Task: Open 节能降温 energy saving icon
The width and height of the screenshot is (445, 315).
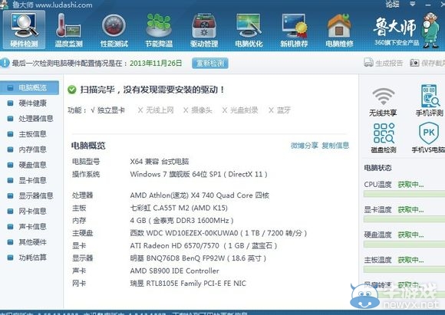Action: 159,30
